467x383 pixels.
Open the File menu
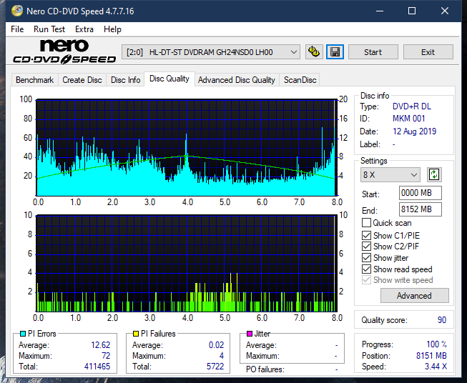point(17,29)
